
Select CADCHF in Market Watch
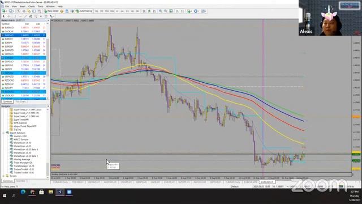tap(24, 31)
